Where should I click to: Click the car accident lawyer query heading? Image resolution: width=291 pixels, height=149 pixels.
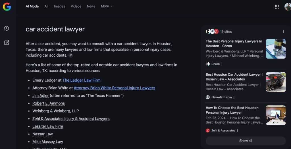(x=55, y=29)
